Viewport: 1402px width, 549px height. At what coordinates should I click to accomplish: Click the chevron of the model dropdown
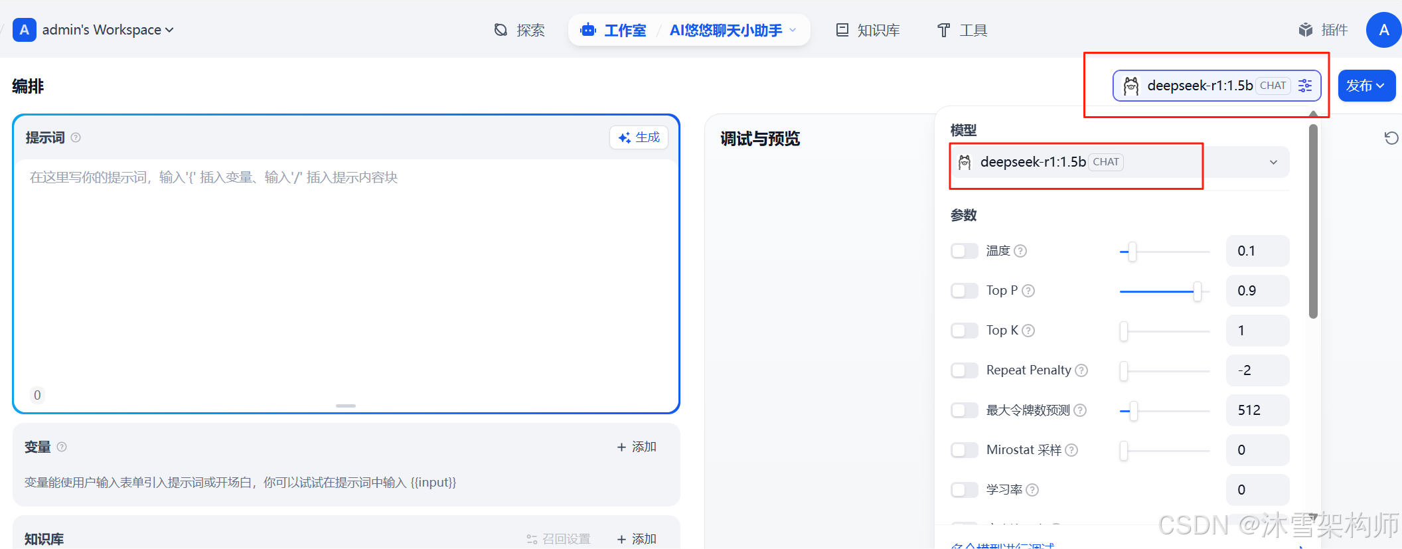pos(1273,162)
